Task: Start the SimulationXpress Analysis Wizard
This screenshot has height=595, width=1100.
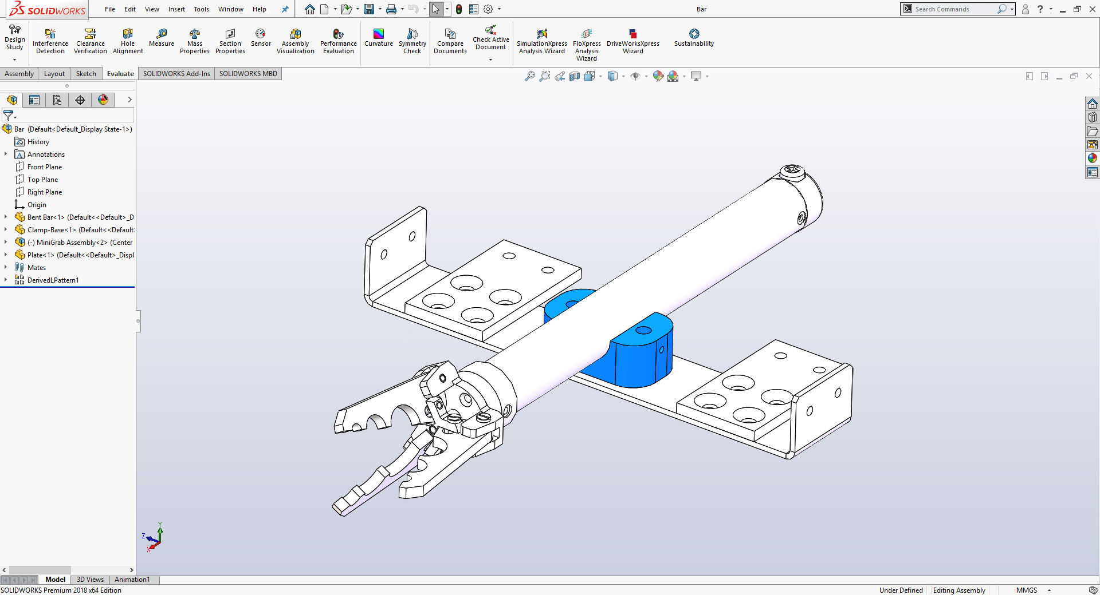Action: pyautogui.click(x=541, y=40)
